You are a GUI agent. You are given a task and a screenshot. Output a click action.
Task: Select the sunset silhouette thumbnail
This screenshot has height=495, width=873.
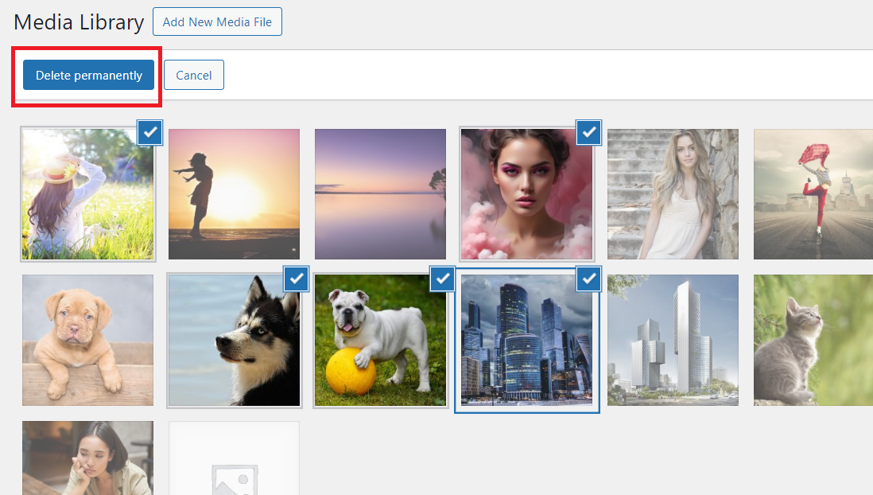point(234,194)
